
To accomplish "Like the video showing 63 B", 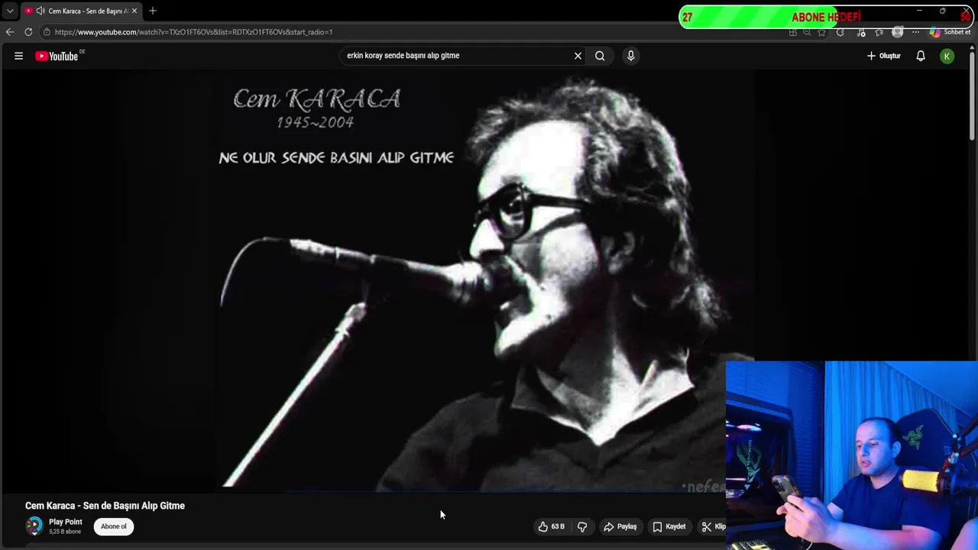I will (552, 526).
